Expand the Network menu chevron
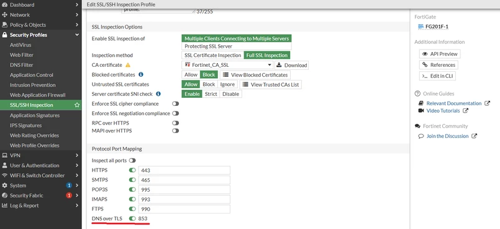This screenshot has width=500, height=229. pos(77,15)
